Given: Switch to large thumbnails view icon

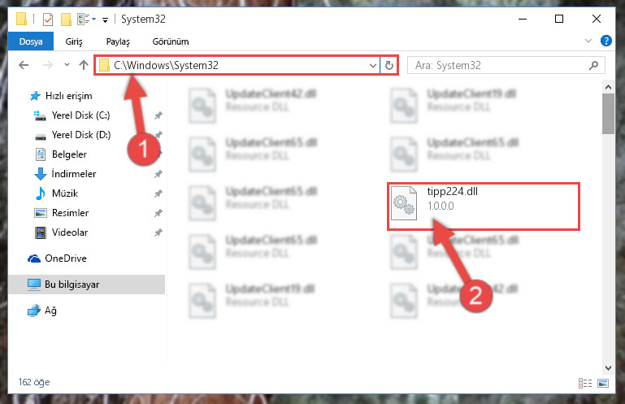Looking at the screenshot, I should click(603, 383).
